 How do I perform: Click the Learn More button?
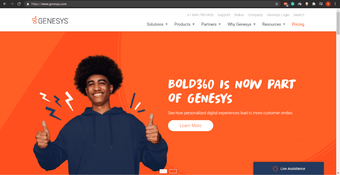point(191,126)
